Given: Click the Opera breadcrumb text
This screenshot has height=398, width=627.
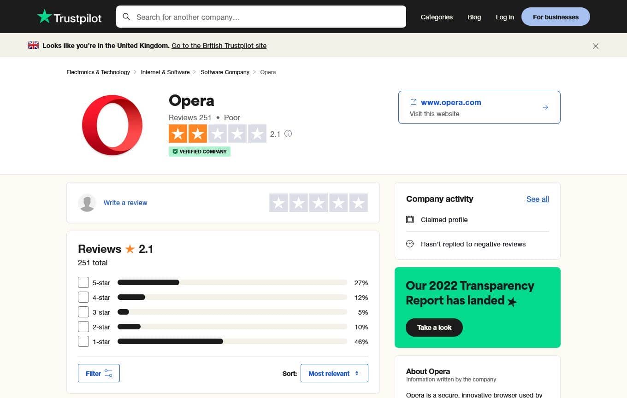Looking at the screenshot, I should [x=268, y=72].
